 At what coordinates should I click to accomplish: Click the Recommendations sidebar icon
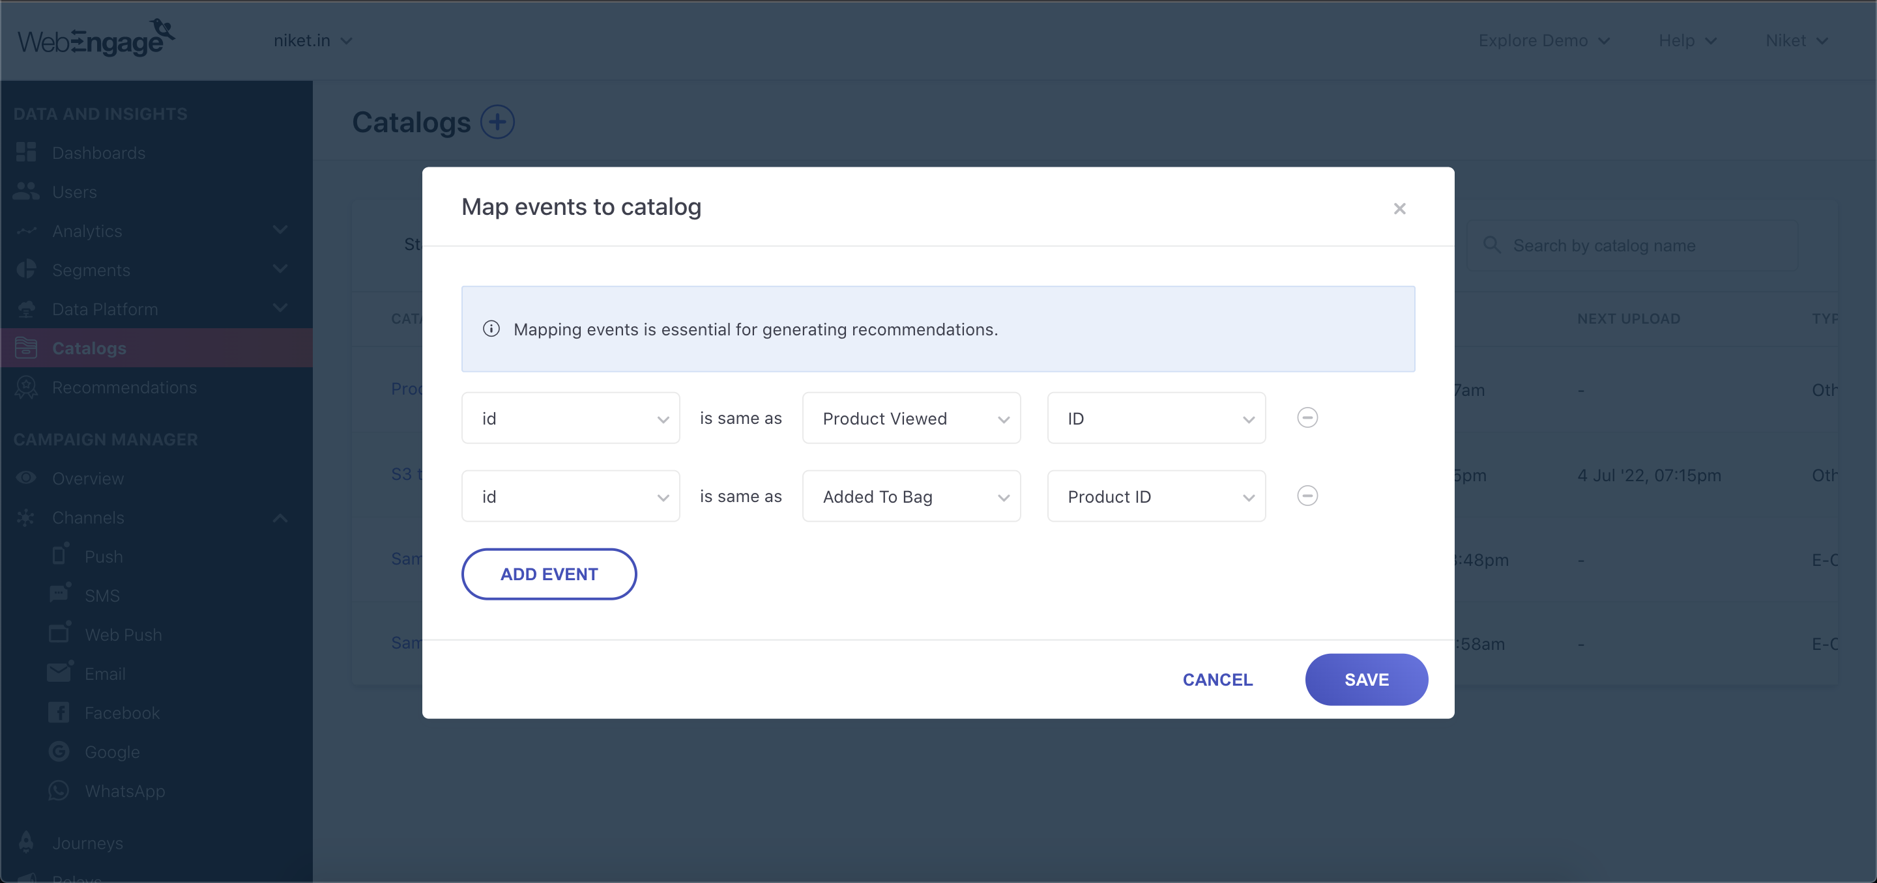pos(26,387)
